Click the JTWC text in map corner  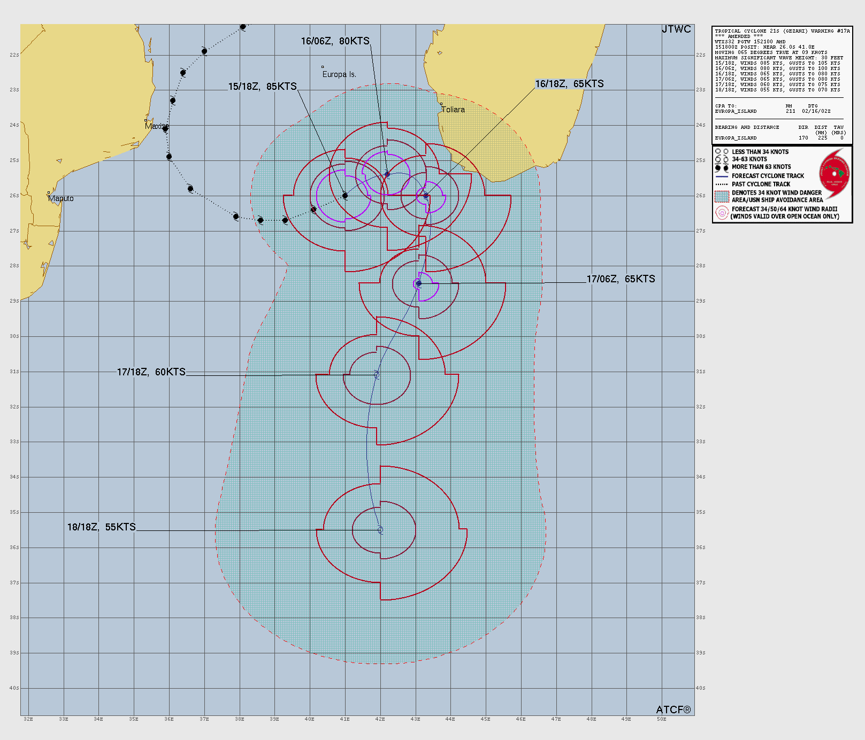tap(676, 29)
